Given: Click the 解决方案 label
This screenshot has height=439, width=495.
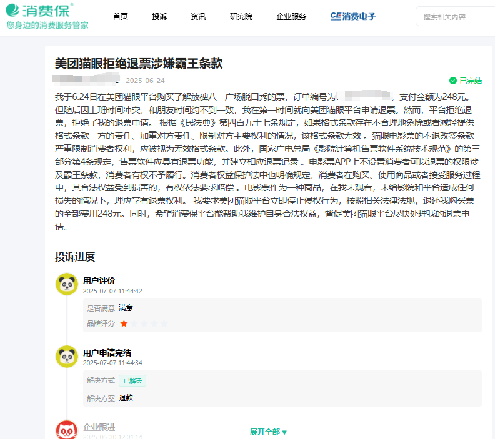Looking at the screenshot, I should [x=101, y=398].
